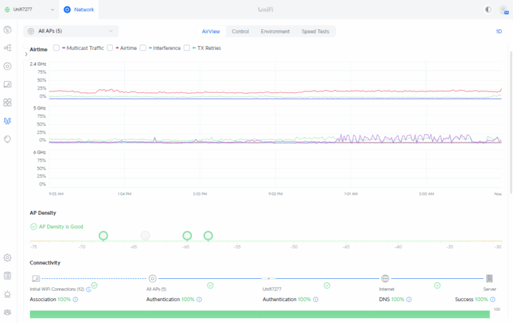Switch to the Speed Tests tab
513x323 pixels.
[317, 31]
